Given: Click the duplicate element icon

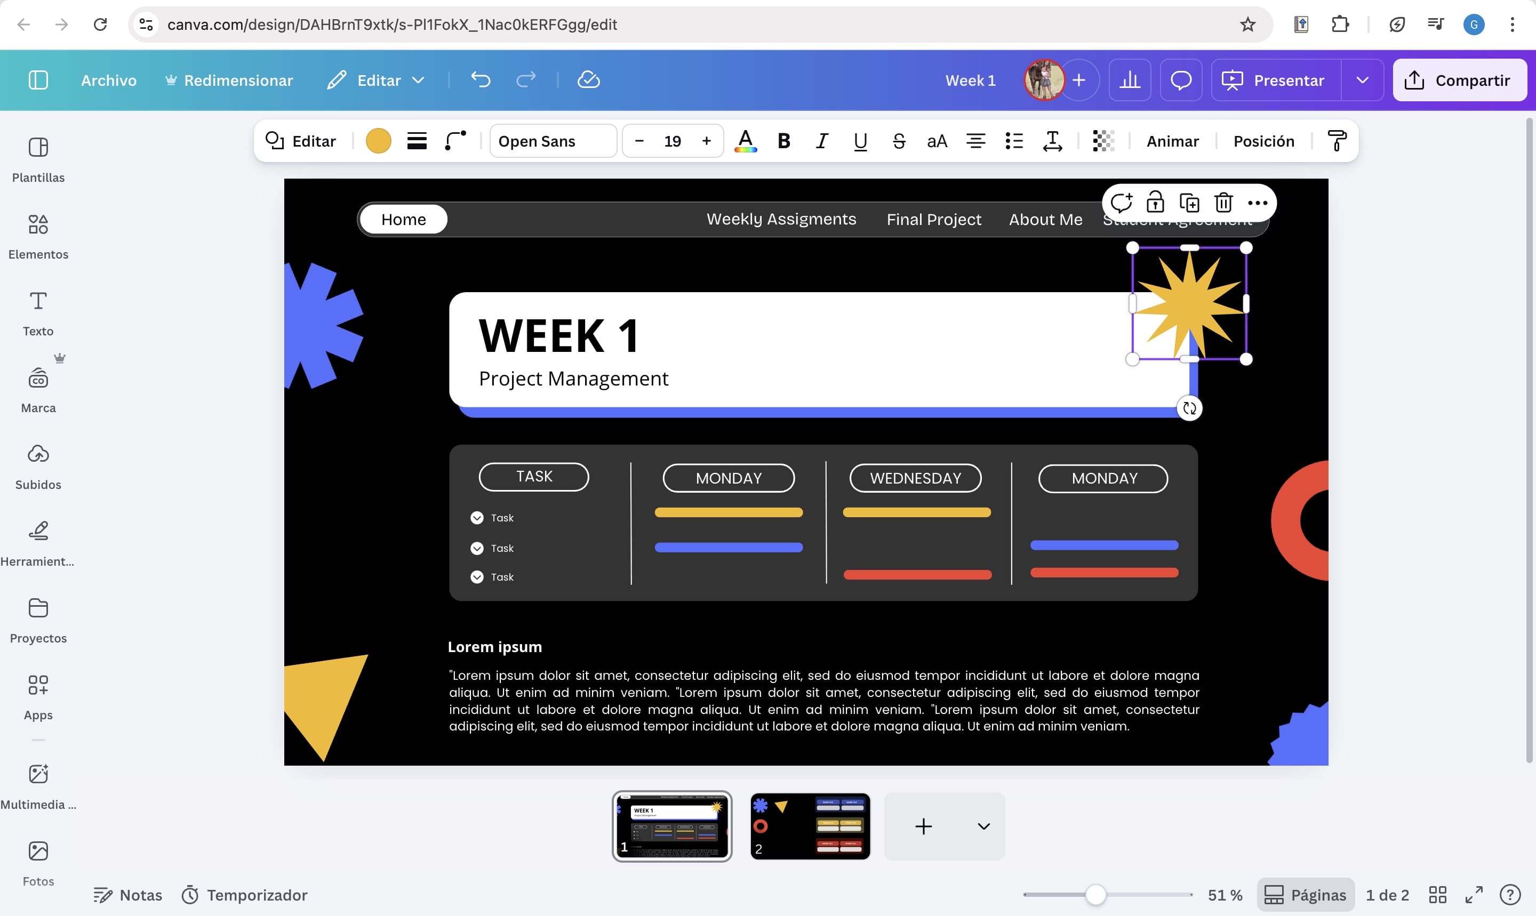Looking at the screenshot, I should (1189, 203).
